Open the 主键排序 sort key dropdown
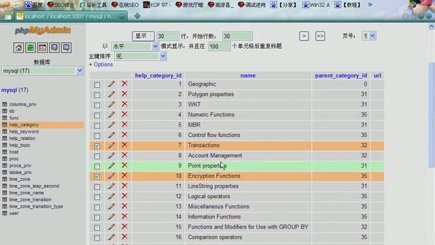Viewport: 435px width, 245px height. pos(141,56)
